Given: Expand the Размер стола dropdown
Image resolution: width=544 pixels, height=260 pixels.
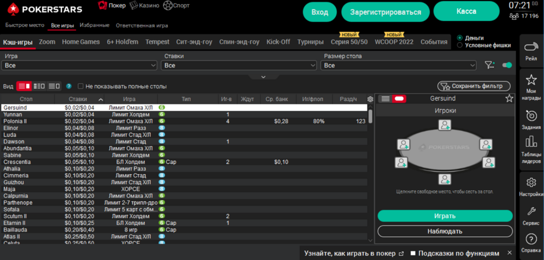Looking at the screenshot, I should (x=398, y=66).
